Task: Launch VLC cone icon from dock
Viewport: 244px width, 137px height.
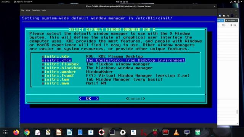Action: pos(176,132)
